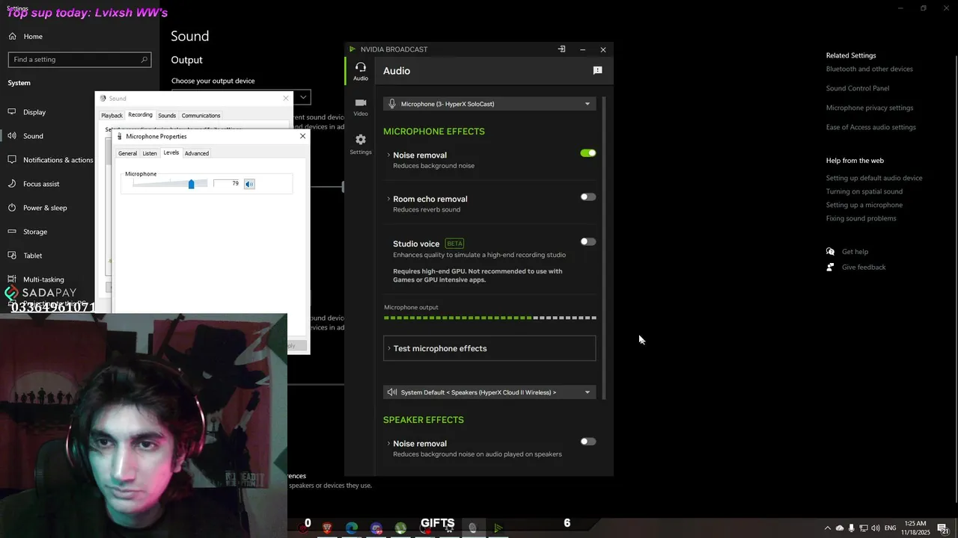Open Turning on spatial sound link
This screenshot has width=958, height=538.
point(864,191)
